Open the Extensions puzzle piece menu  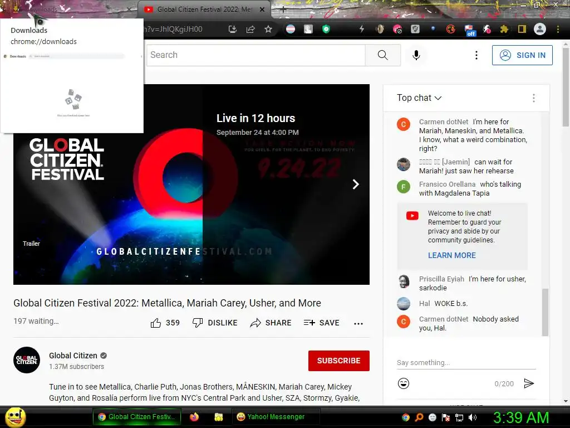(x=504, y=29)
